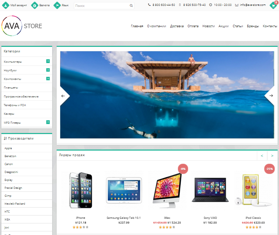Expand the Компоненты category
This screenshot has height=235, width=279.
click(48, 79)
